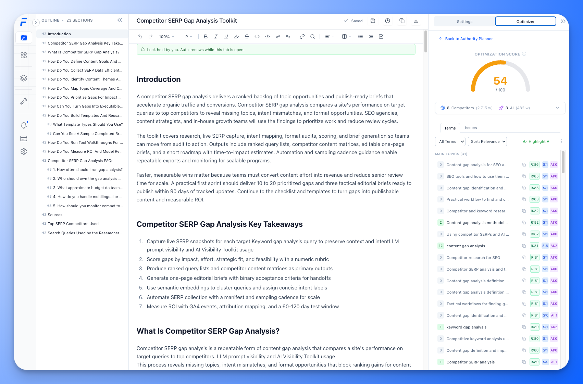Open the Sort: Relevance dropdown

coord(487,141)
